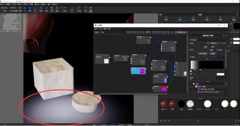Image resolution: width=240 pixels, height=126 pixels.
Task: Collapse the material root tree item
Action: [x=191, y=84]
